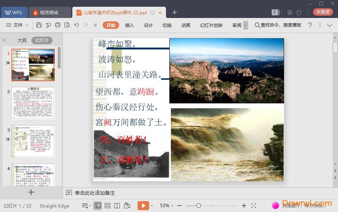Screen dimensions: 338x212
Task: Click the 未登录 login button
Action: pyautogui.click(x=323, y=12)
